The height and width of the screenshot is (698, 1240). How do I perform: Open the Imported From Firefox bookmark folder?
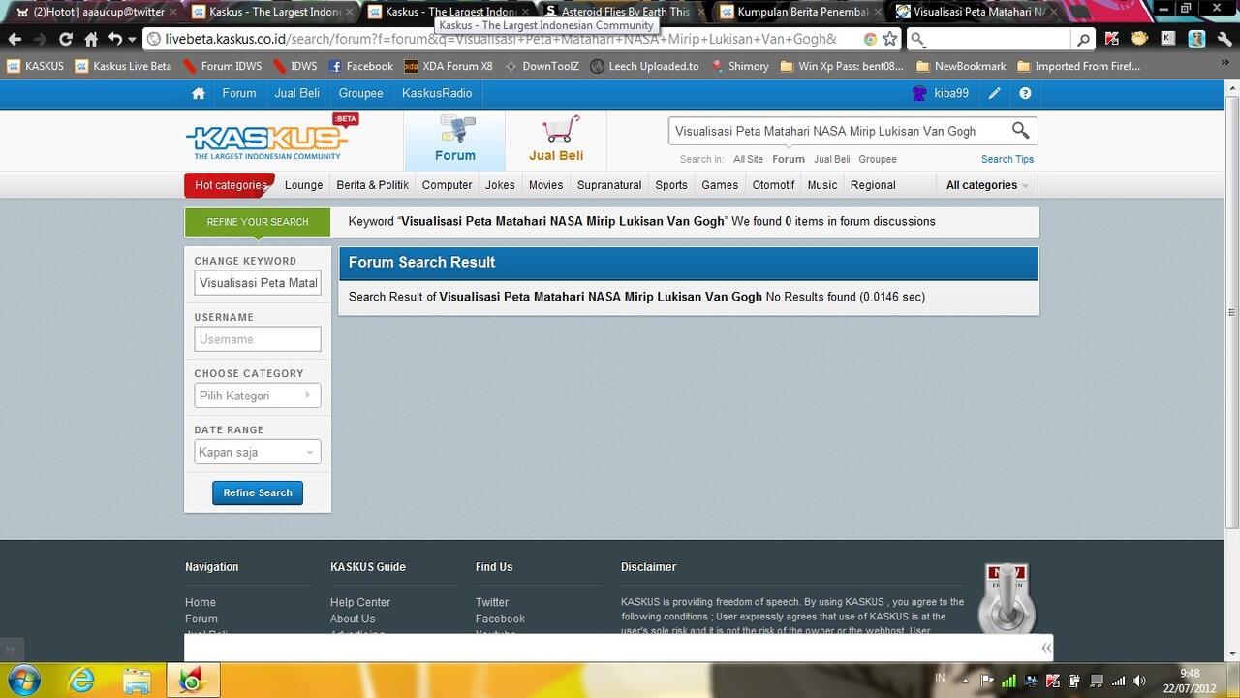coord(1078,66)
